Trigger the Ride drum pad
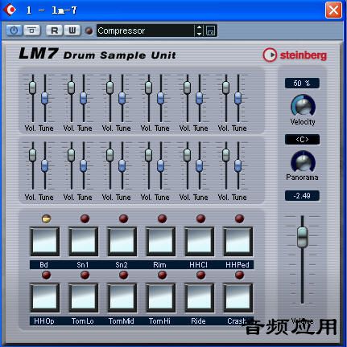This screenshot has width=347, height=347. [199, 298]
